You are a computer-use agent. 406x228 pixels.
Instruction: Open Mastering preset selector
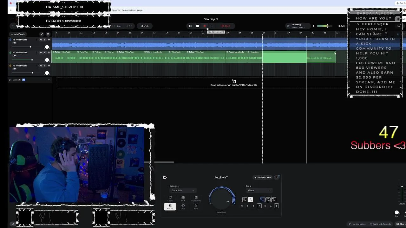coord(298,26)
